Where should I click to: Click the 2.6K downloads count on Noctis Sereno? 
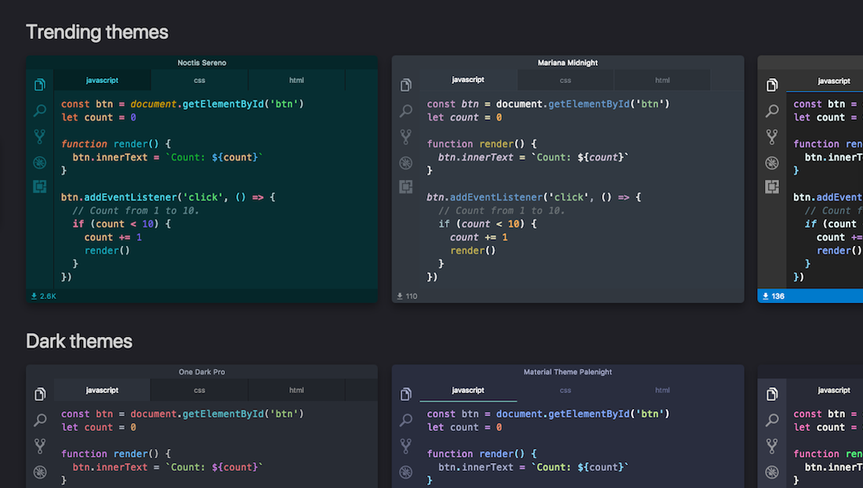tap(43, 296)
